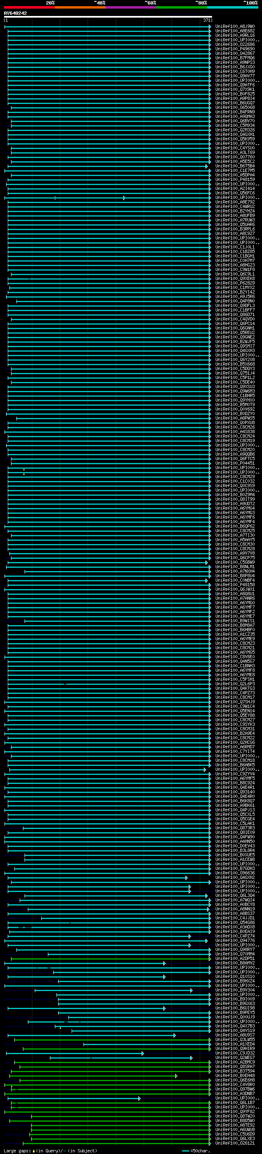Select hit name UniRef100_B6T5B4

pos(235,166)
